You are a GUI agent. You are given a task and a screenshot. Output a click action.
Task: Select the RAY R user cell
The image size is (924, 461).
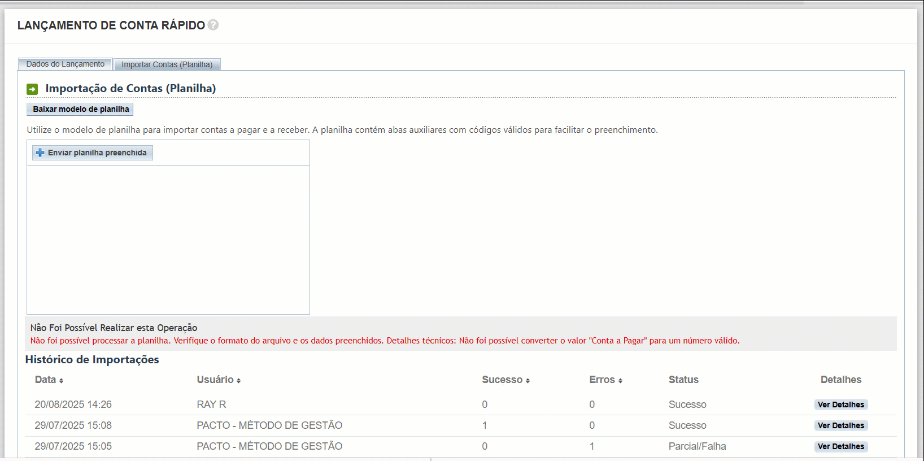coord(211,405)
